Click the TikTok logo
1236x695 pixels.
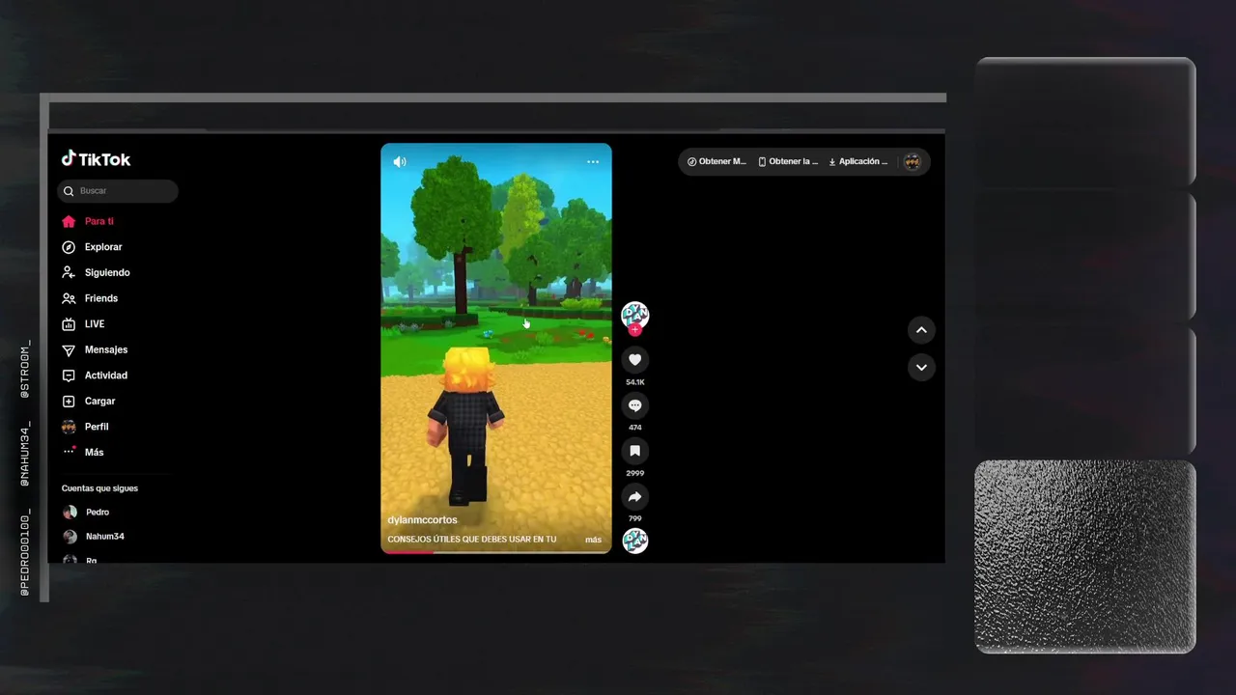point(96,159)
